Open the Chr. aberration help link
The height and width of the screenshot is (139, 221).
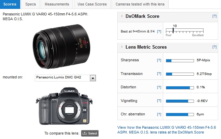click(159, 114)
